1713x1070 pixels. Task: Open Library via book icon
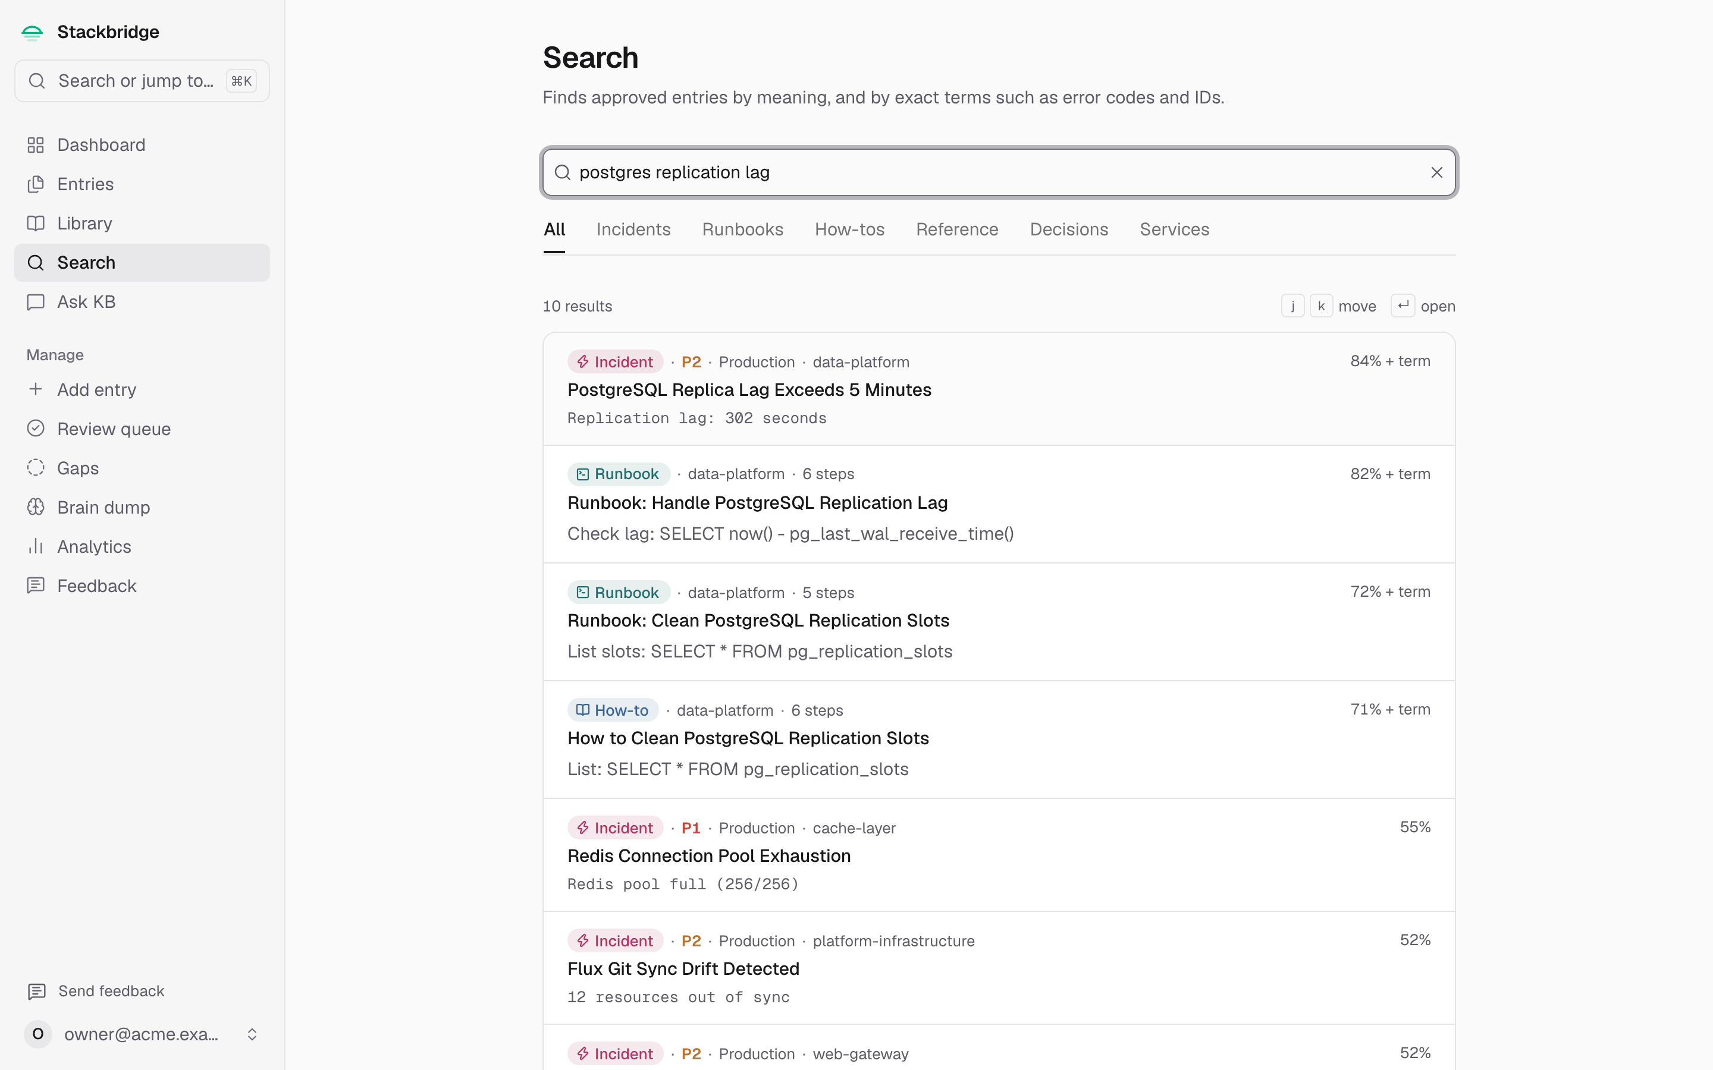coord(36,224)
